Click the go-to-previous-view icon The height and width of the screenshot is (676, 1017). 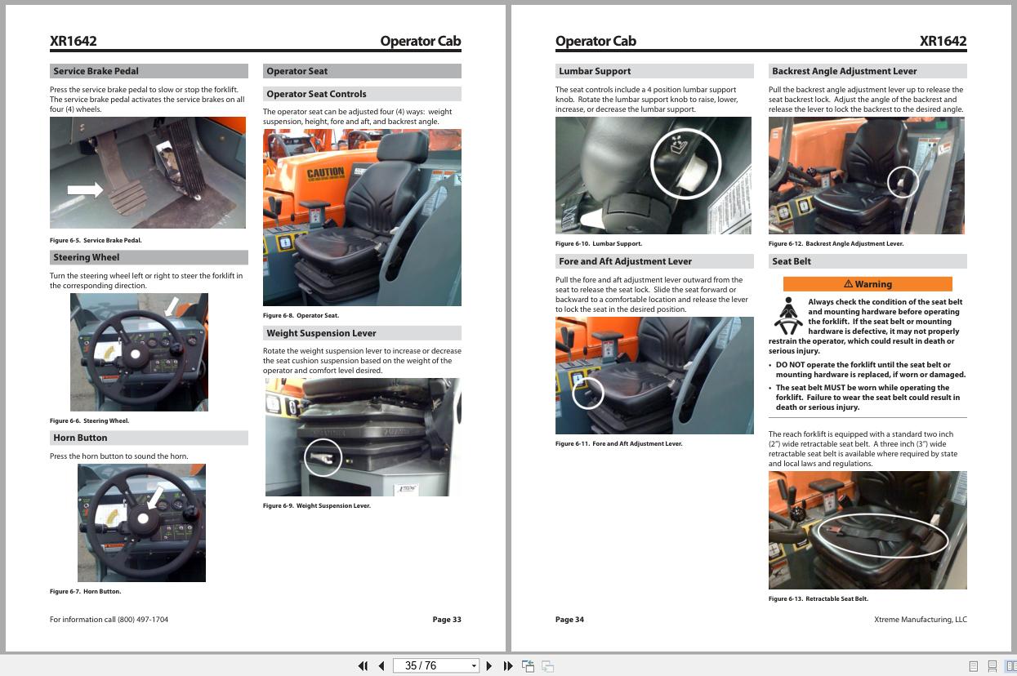click(528, 666)
